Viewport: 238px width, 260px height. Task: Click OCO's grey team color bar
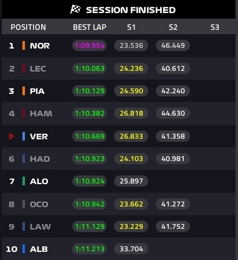click(x=24, y=204)
